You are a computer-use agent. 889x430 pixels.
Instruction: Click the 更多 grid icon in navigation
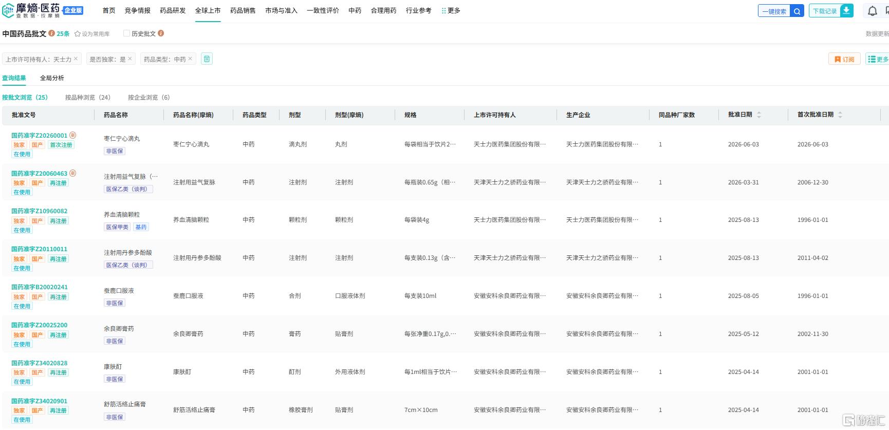443,11
